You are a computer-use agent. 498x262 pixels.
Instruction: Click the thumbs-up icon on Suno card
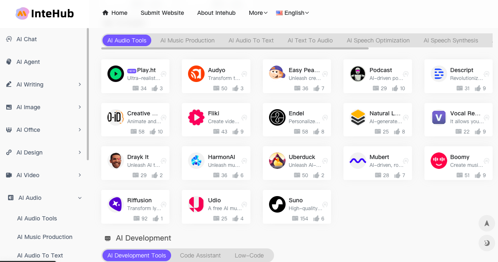[x=316, y=218]
